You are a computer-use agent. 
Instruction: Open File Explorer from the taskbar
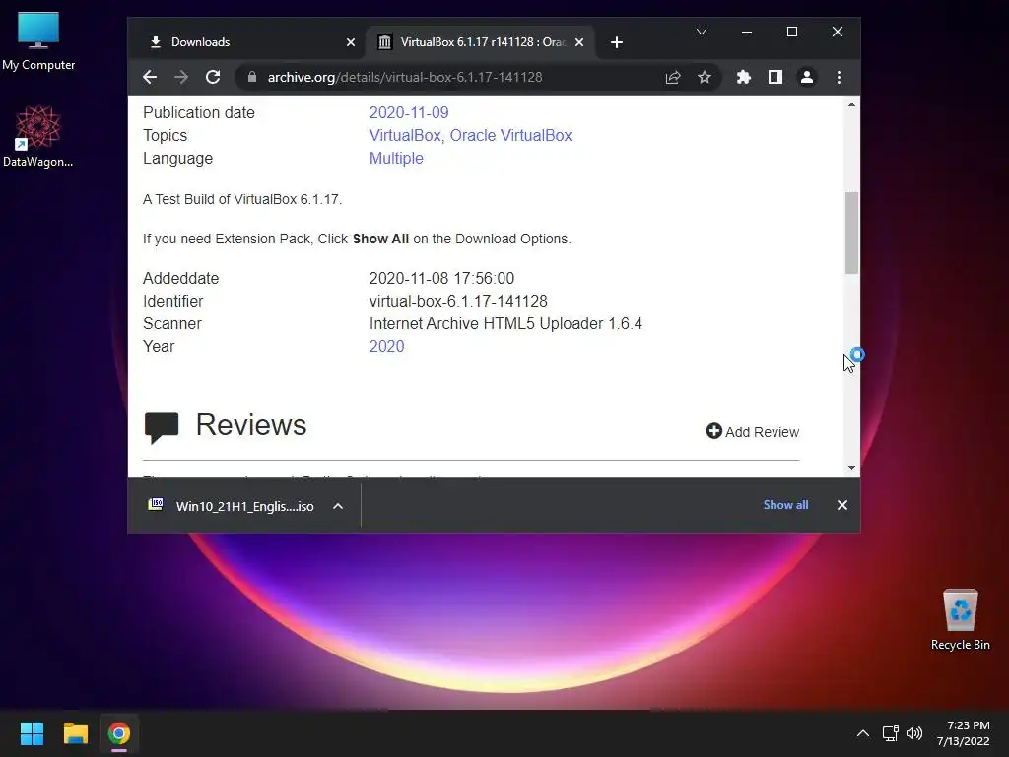(x=75, y=733)
